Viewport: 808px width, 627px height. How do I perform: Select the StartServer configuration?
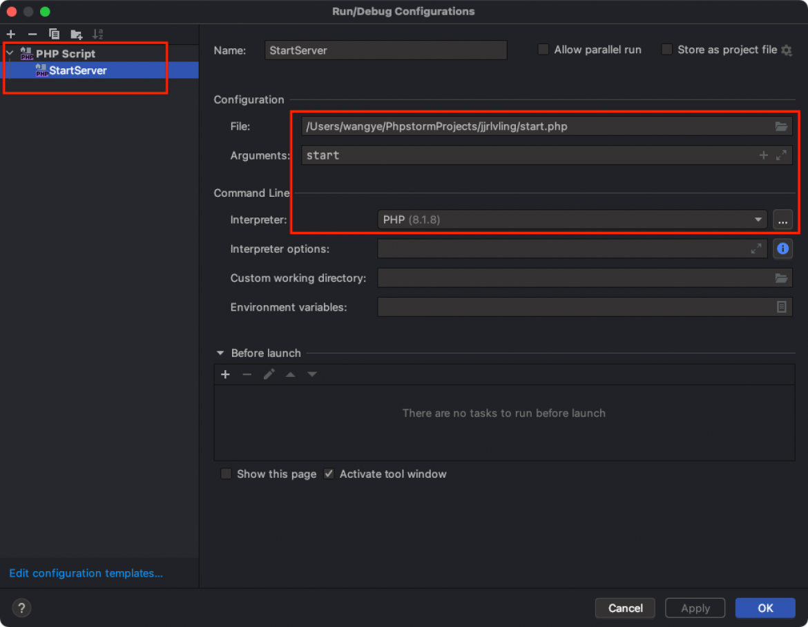[x=100, y=70]
